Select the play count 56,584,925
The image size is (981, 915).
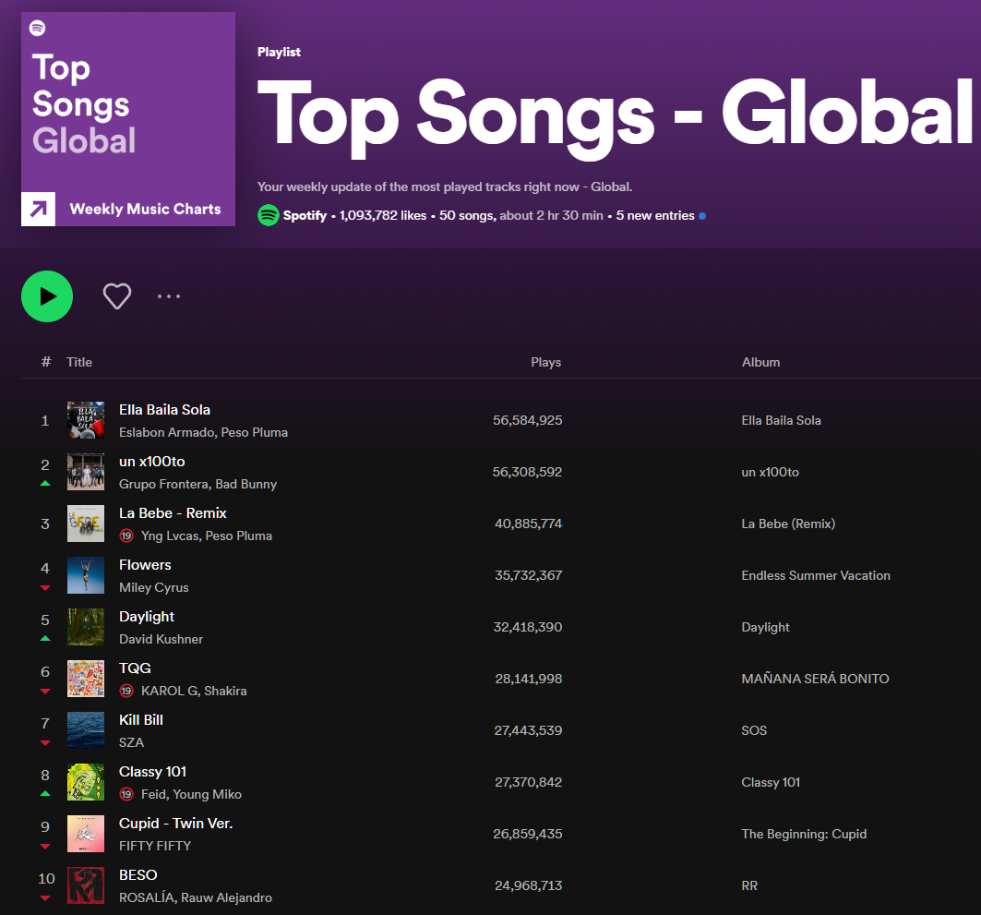coord(527,420)
